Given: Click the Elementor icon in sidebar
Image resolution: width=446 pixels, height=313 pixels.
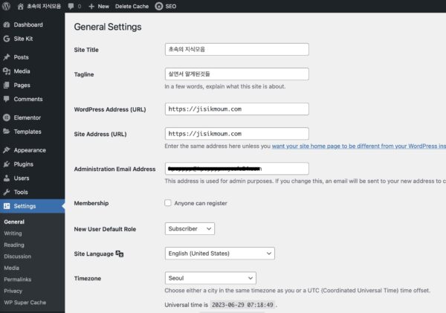Looking at the screenshot, I should (7, 117).
